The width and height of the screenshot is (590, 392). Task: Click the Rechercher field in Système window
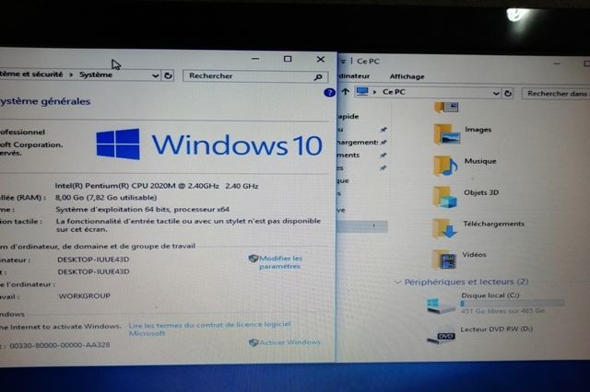coord(255,76)
